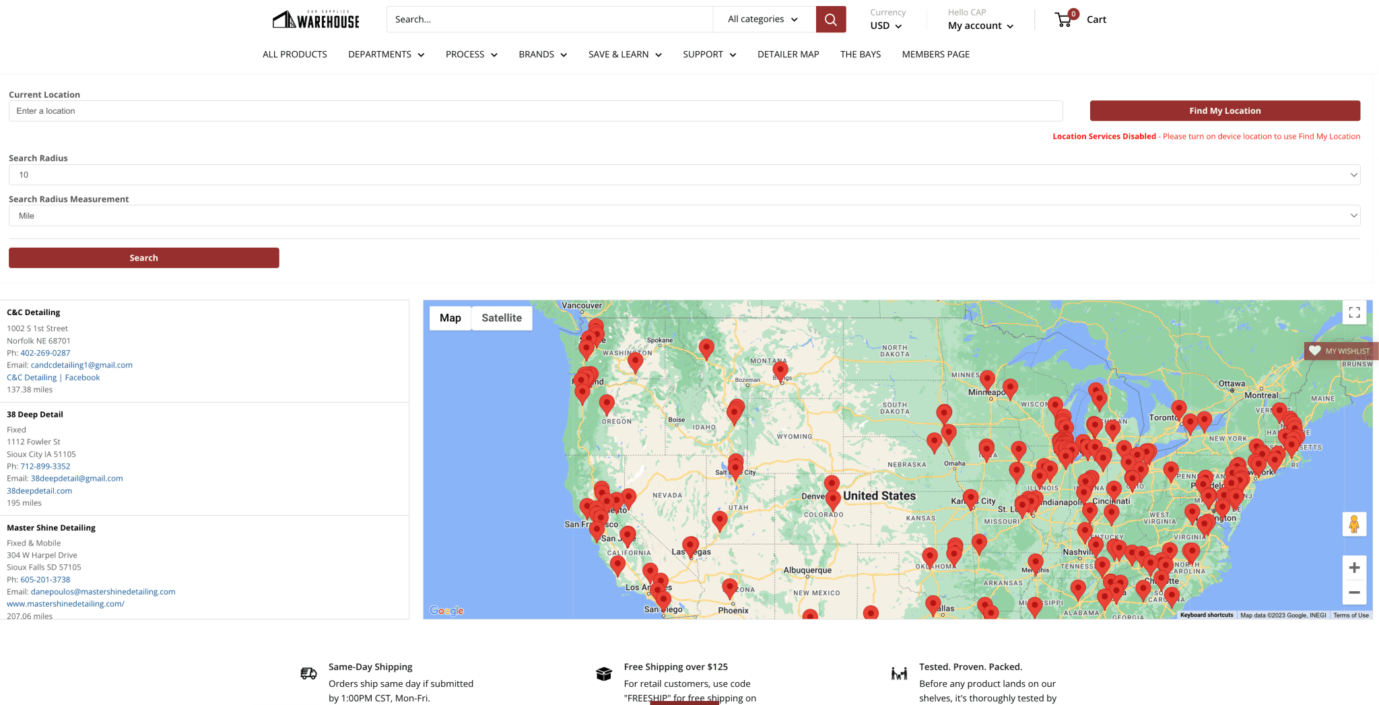The height and width of the screenshot is (705, 1379).
Task: Expand the All categories dropdown
Action: [x=763, y=20]
